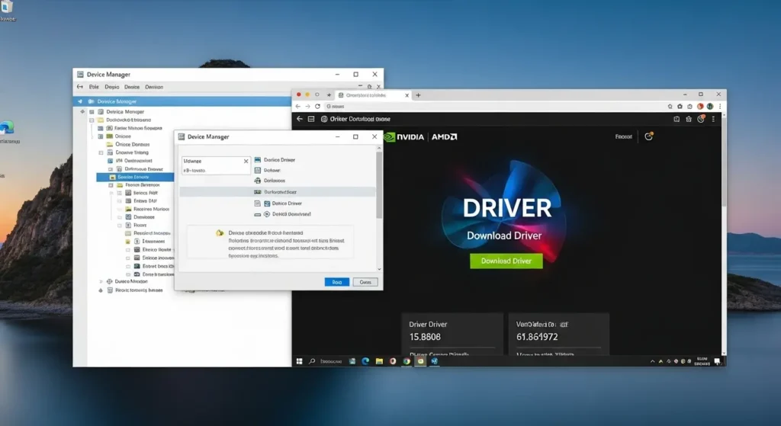781x426 pixels.
Task: Clear the dialog search field with X
Action: [x=246, y=162]
